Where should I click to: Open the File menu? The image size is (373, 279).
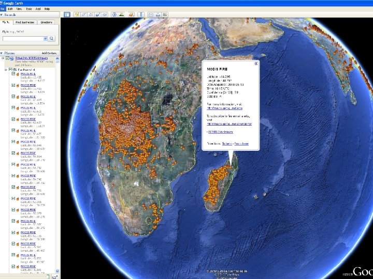tap(3, 9)
